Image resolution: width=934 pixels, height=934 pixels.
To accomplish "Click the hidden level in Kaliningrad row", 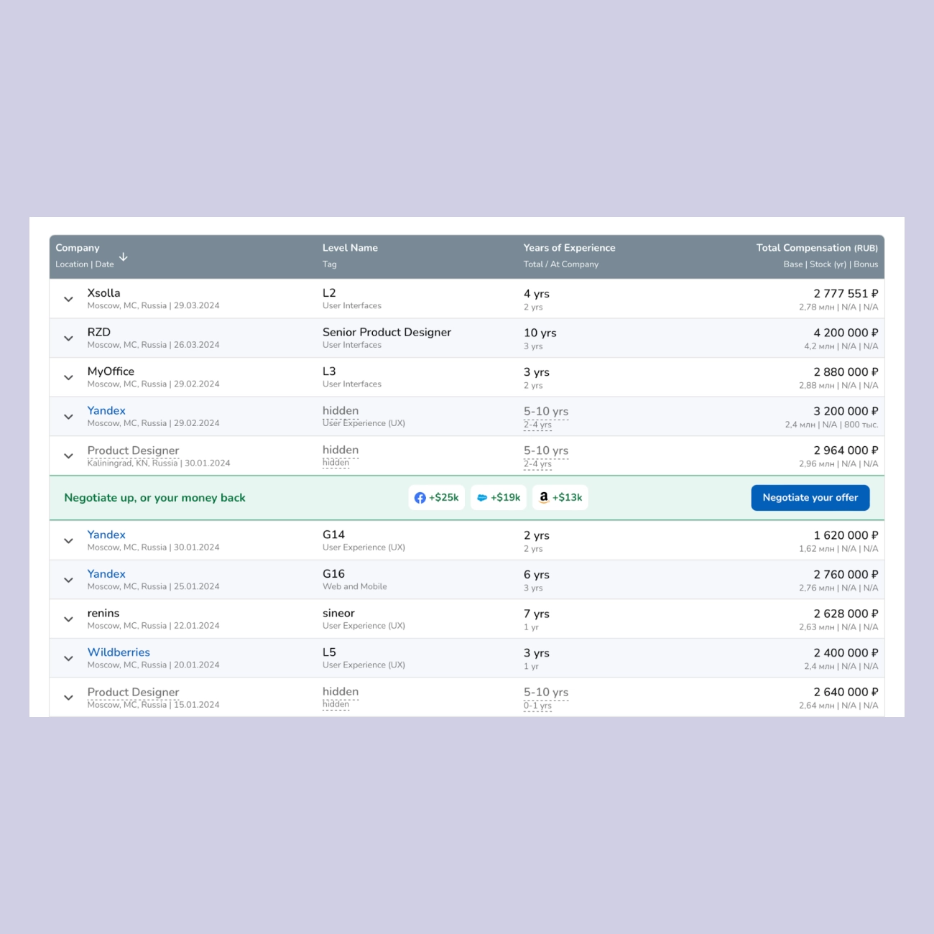I will click(341, 450).
